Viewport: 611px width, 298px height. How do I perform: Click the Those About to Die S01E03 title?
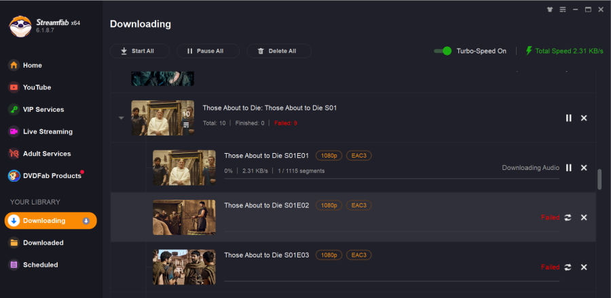coord(267,255)
